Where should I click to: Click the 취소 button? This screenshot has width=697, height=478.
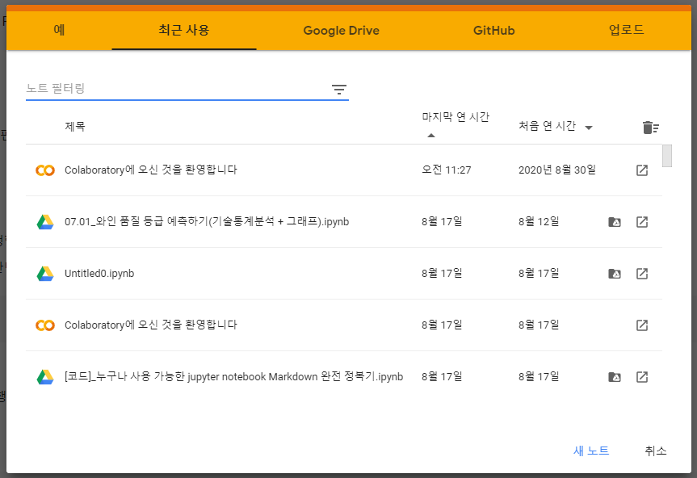pyautogui.click(x=656, y=451)
